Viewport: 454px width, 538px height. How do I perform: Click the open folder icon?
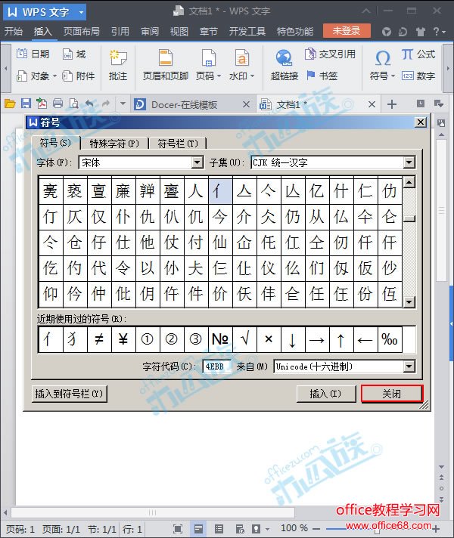point(10,104)
